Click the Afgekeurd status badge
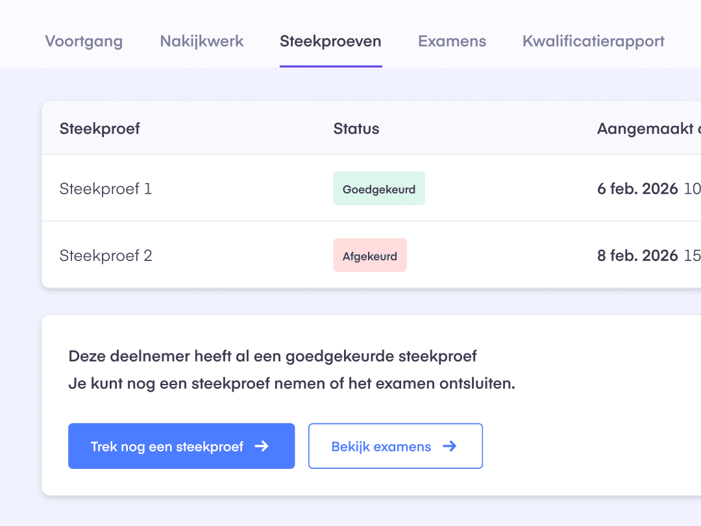The height and width of the screenshot is (526, 701). [369, 256]
